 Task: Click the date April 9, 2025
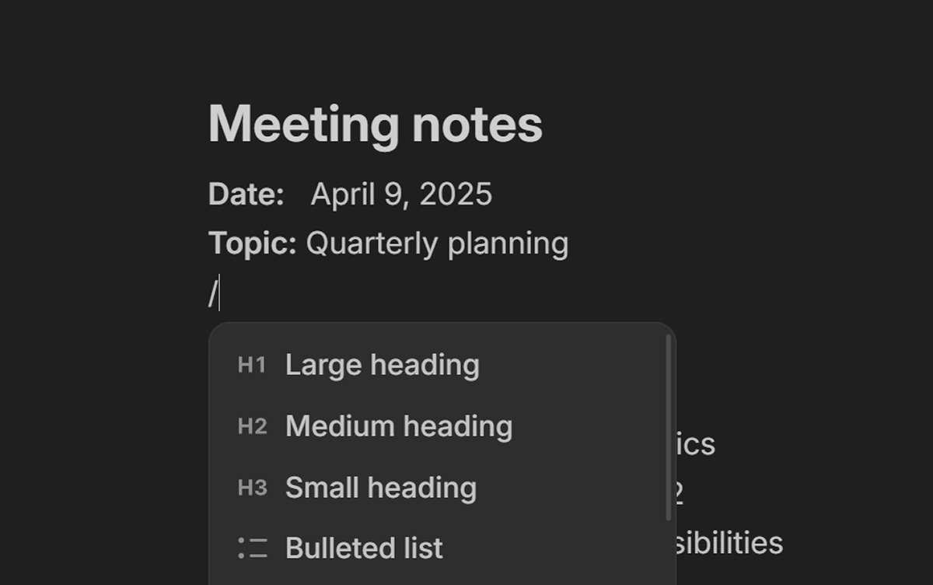[401, 194]
